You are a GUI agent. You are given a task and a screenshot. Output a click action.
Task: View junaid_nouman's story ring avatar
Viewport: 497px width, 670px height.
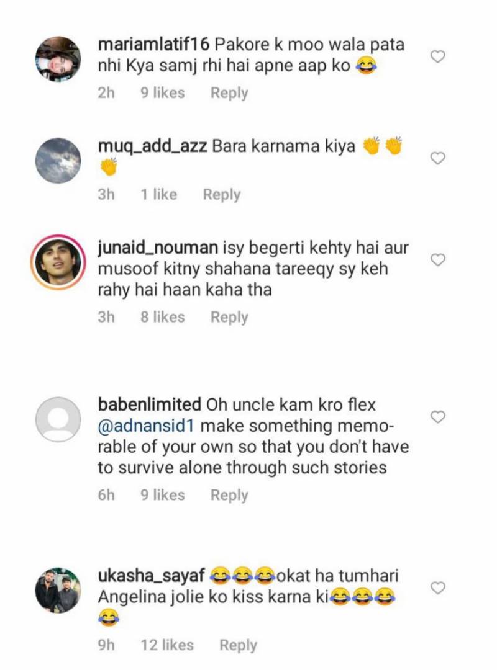[x=58, y=262]
